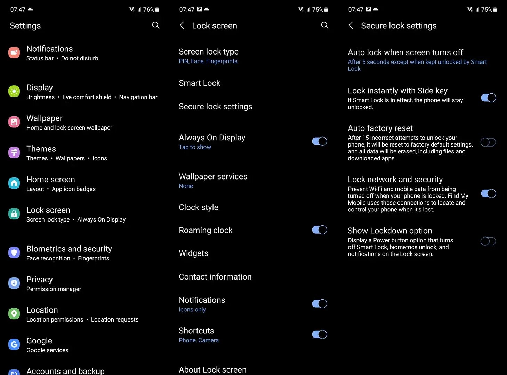Screen dimensions: 507x375
Task: Tap 'Home and lock screen wallpaper' text
Action: (x=69, y=128)
